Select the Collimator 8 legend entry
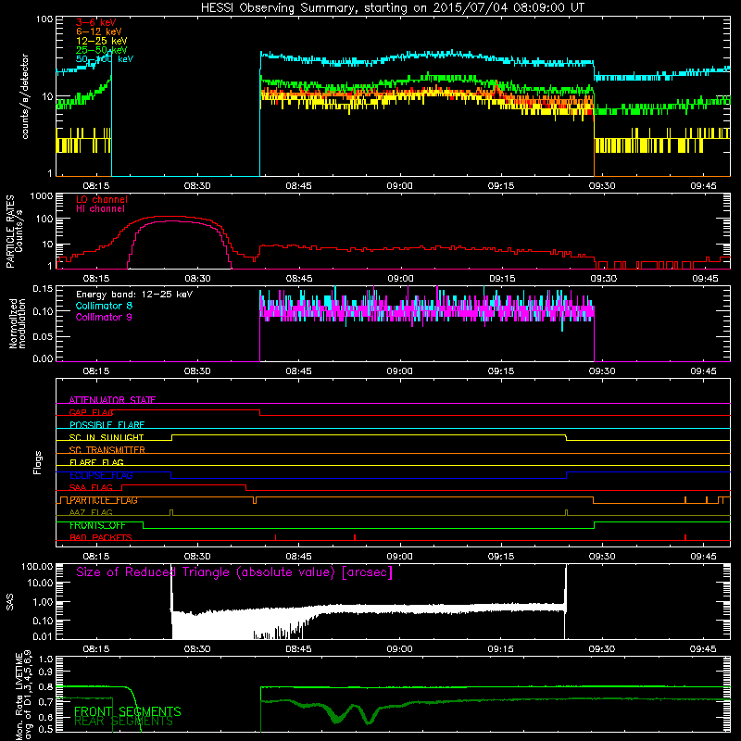This screenshot has width=741, height=741. 104,306
